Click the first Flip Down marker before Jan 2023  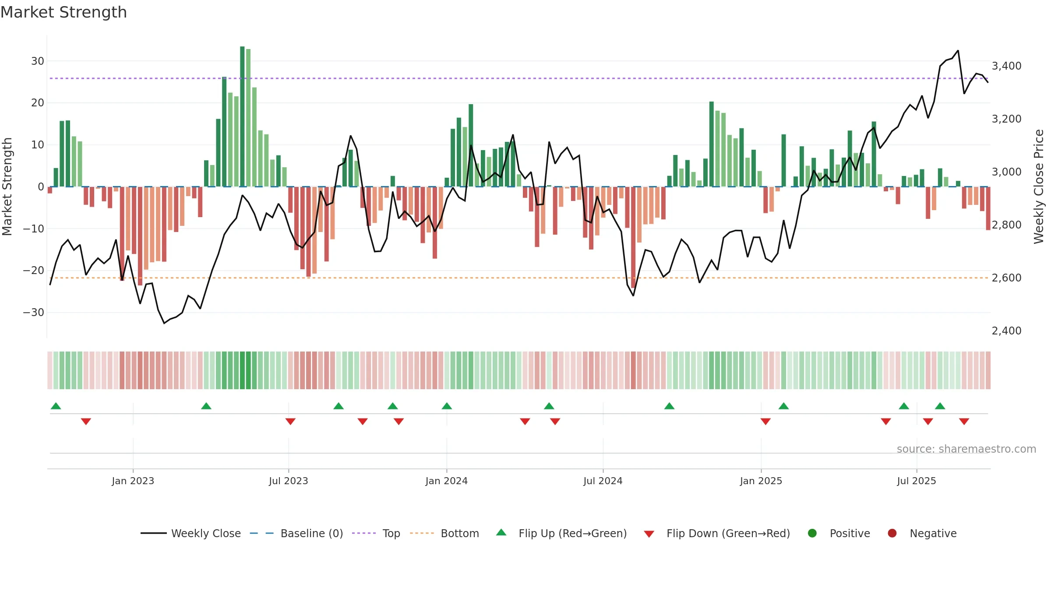point(86,422)
